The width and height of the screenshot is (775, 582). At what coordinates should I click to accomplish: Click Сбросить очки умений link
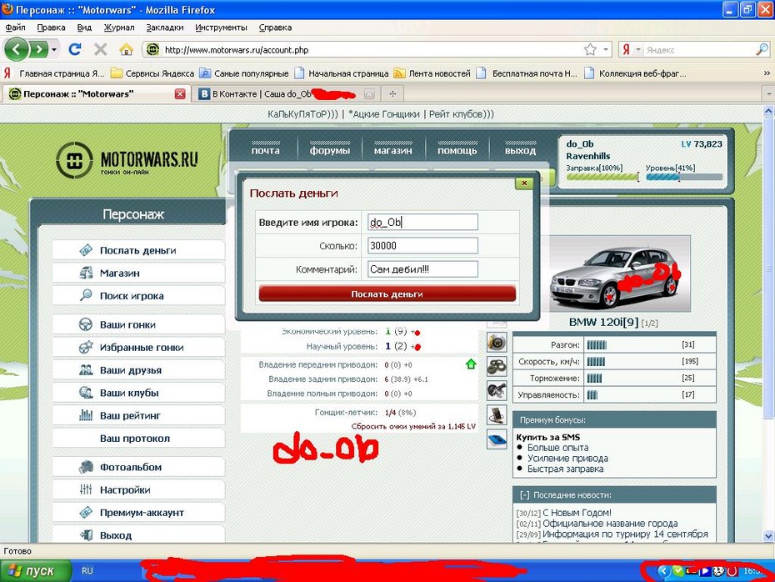tap(413, 426)
